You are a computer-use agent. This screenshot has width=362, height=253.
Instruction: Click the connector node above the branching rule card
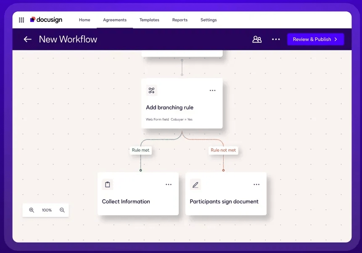182,75
